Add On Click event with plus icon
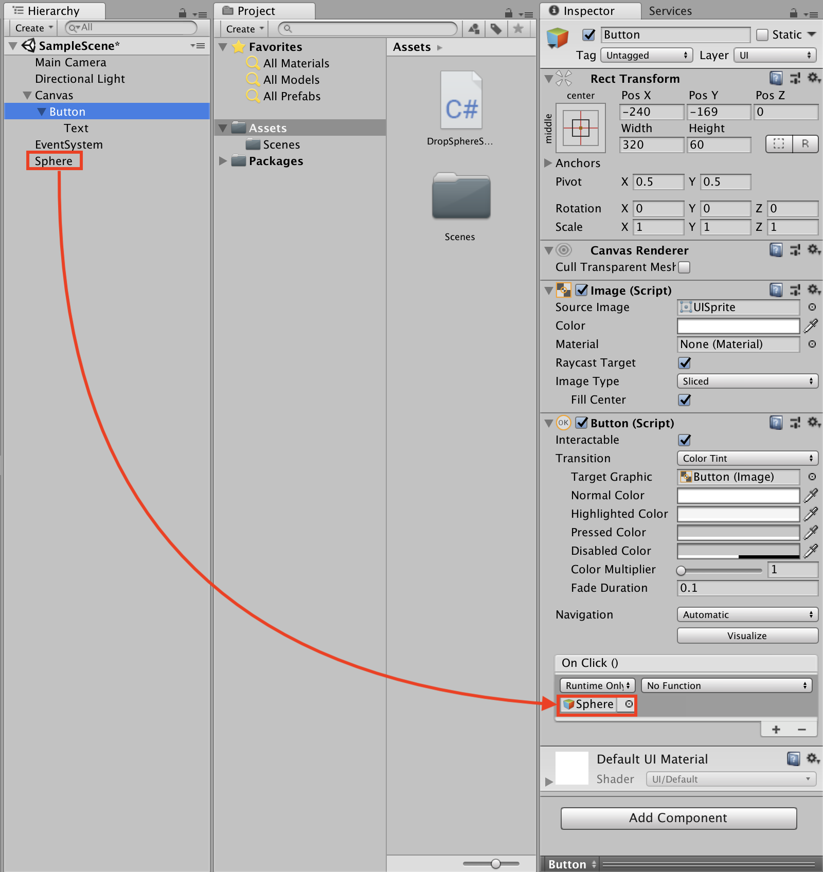Viewport: 823px width, 872px height. [776, 730]
